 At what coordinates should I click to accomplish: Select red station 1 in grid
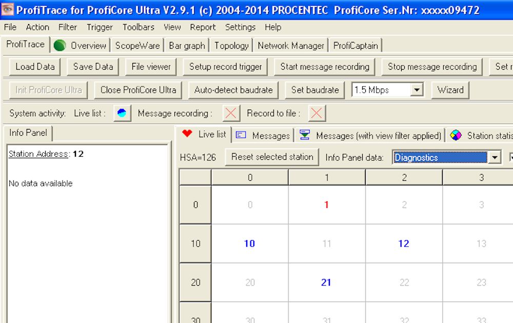click(326, 205)
